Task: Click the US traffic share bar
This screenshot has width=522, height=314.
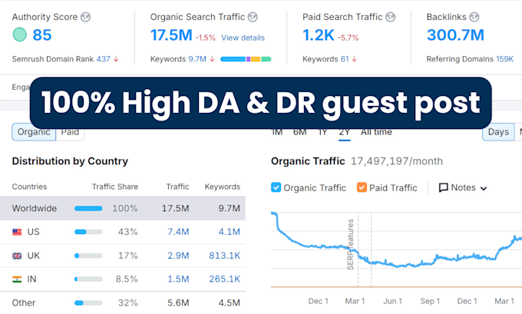Action: (88, 232)
